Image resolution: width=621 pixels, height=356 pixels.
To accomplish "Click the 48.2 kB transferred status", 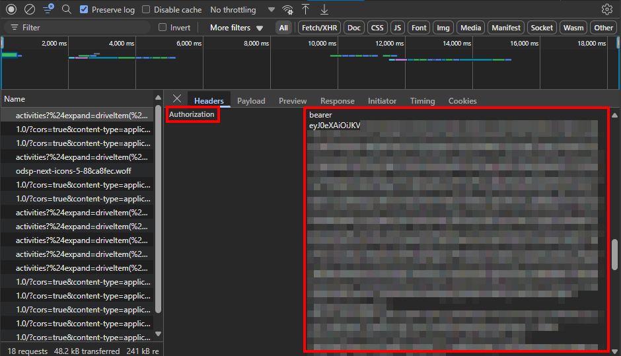I will tap(87, 351).
